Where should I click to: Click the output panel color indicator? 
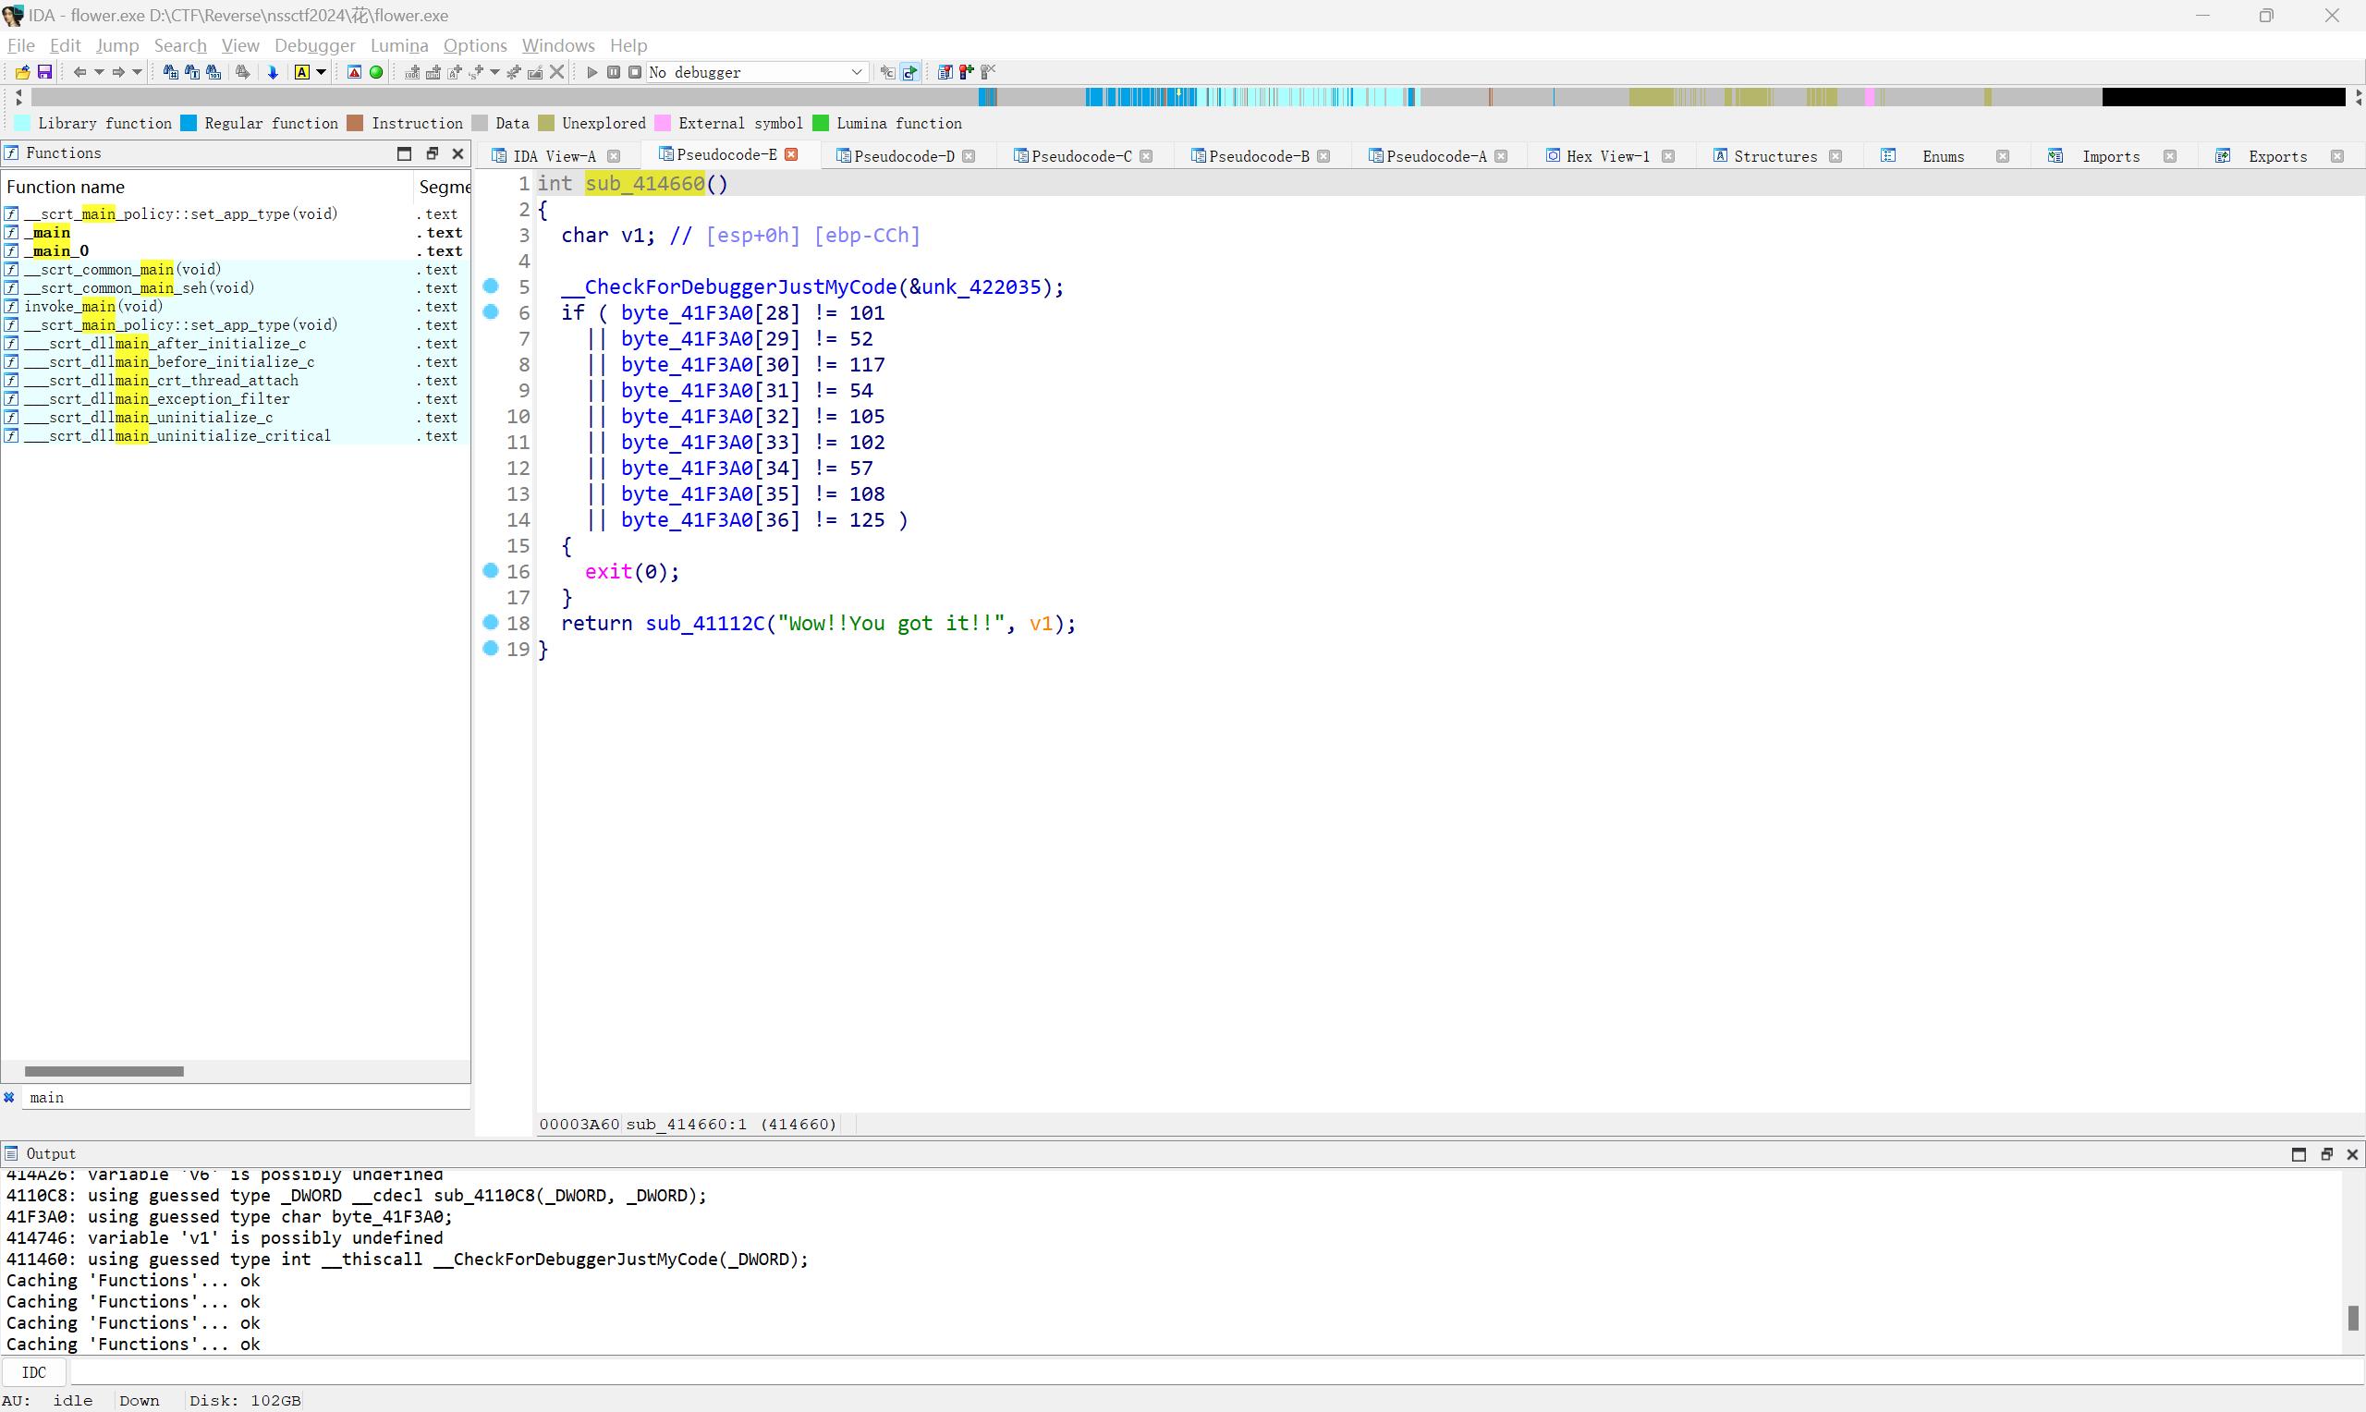pos(15,1153)
